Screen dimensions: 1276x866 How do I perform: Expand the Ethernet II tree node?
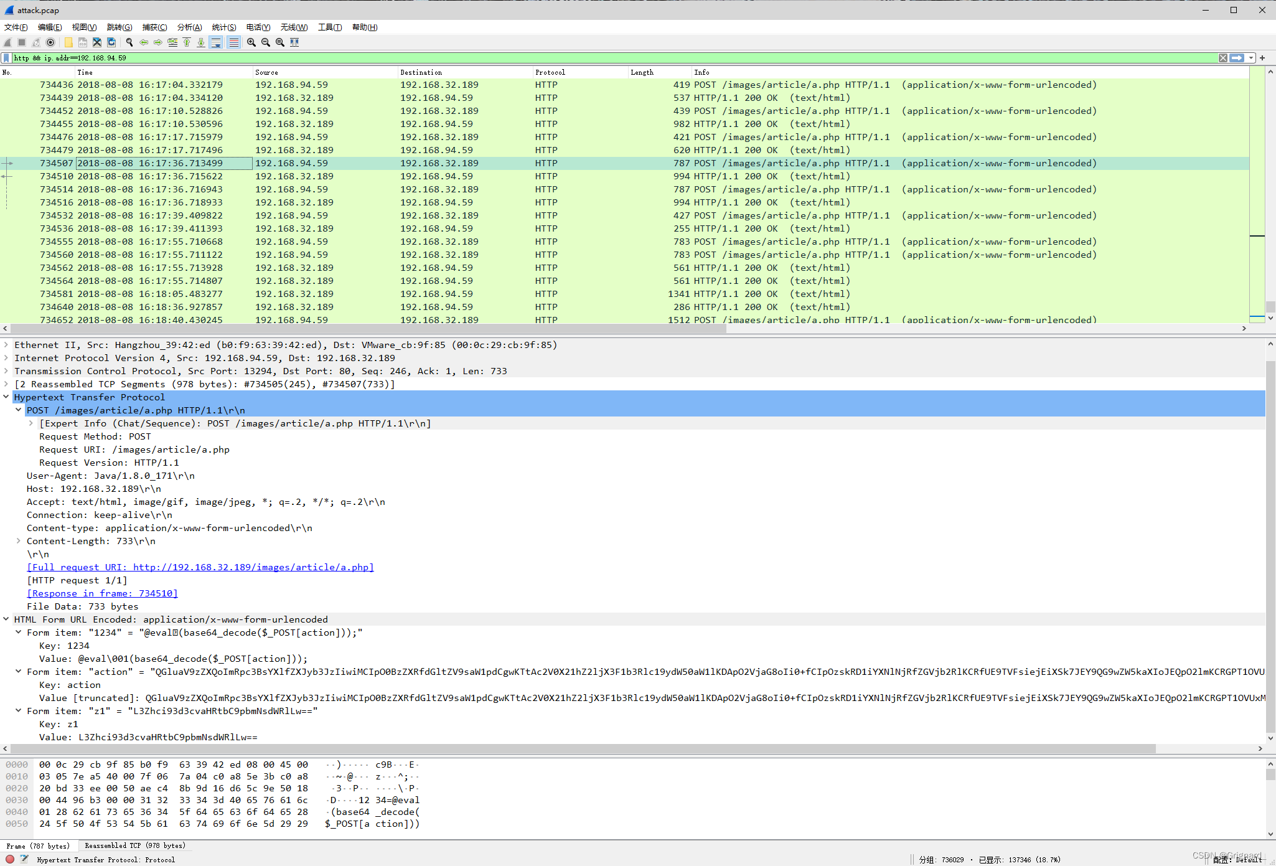point(6,345)
